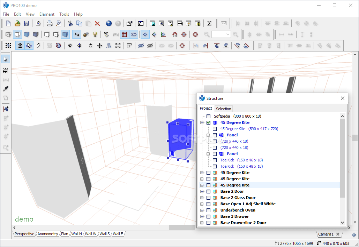Click the eye visibility icon on the toolbar
The height and width of the screenshot is (247, 359).
point(133,34)
